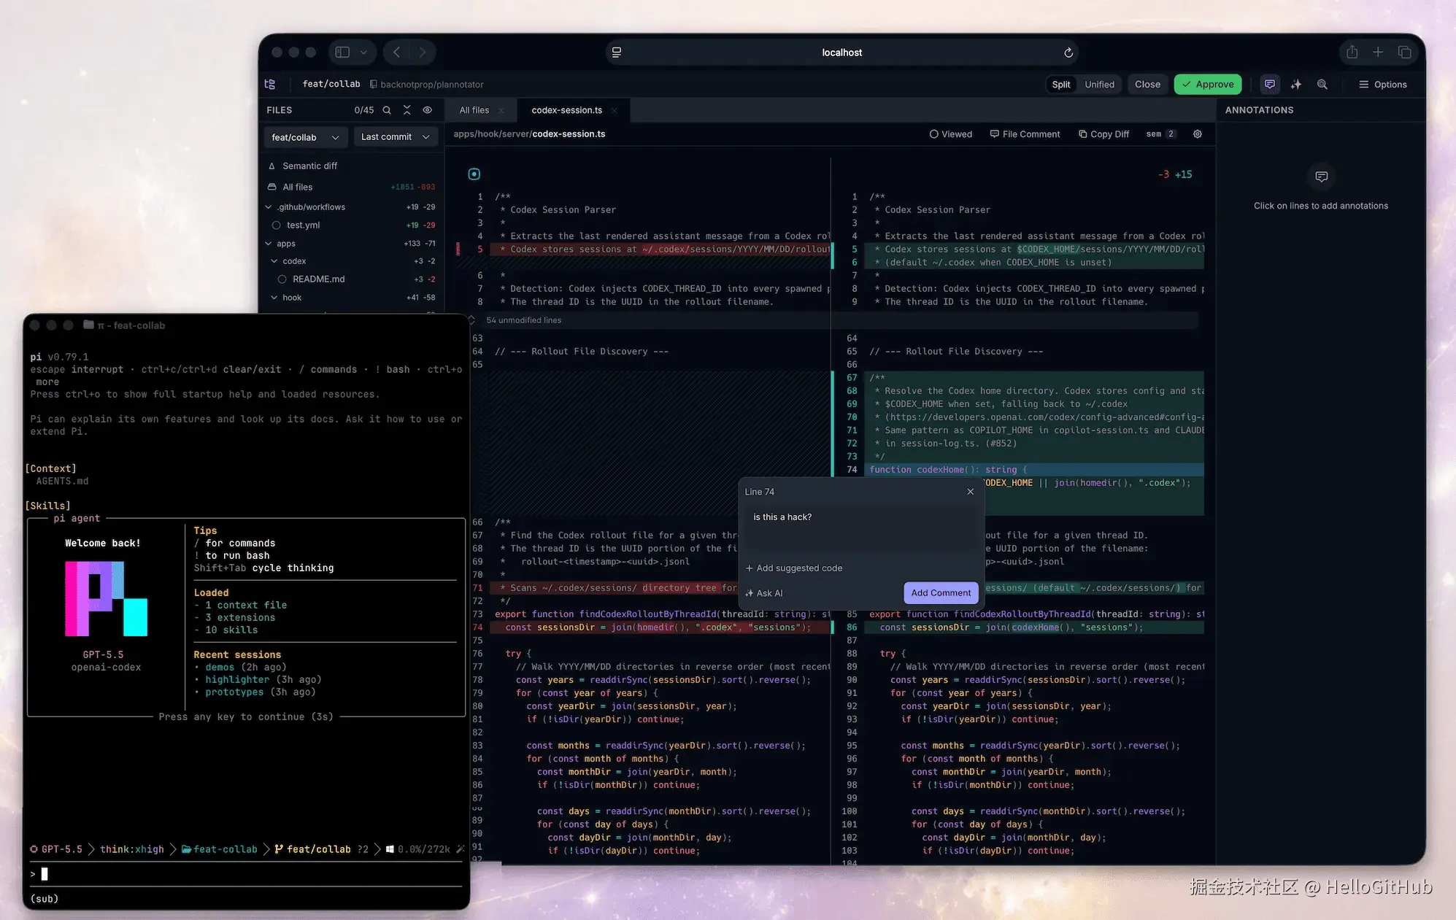Switch to Split diff view
Image resolution: width=1456 pixels, height=920 pixels.
coord(1061,85)
